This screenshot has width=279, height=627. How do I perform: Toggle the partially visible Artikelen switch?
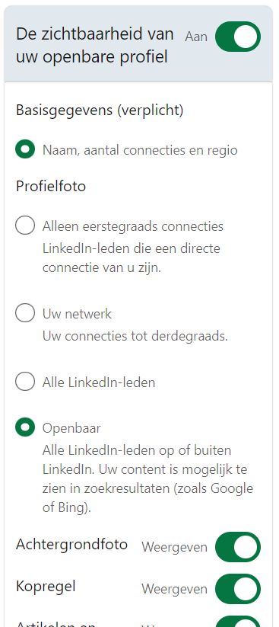click(x=238, y=622)
